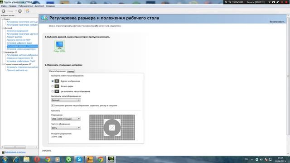Open the 1920 x 1080 resolution dropdown
This screenshot has height=163, width=290.
coord(66,119)
